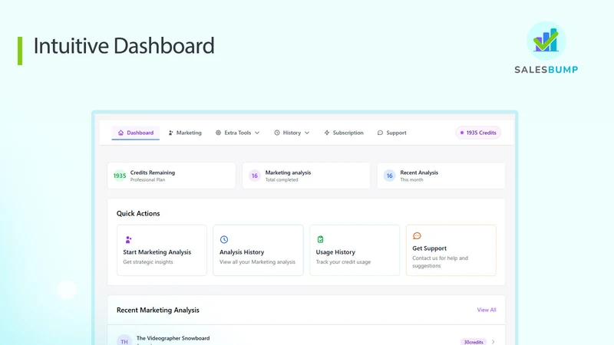614x345 pixels.
Task: Open the Analysis History quick action
Action: [x=258, y=251]
